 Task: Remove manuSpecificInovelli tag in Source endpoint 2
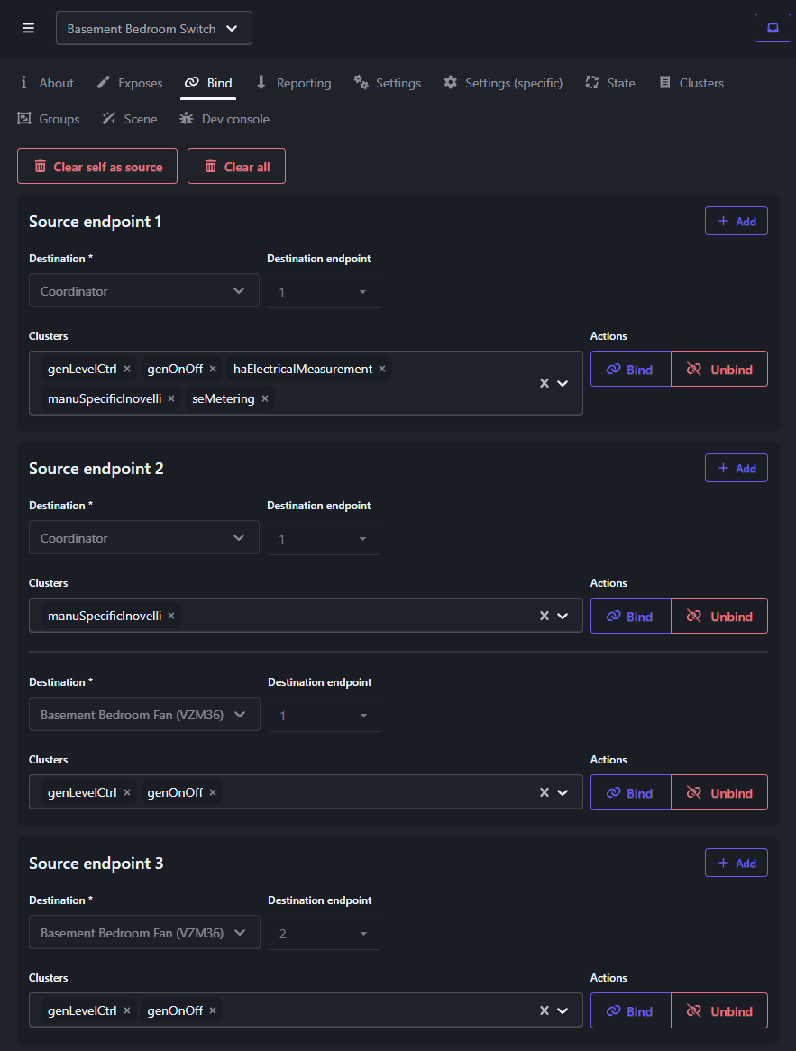(171, 616)
